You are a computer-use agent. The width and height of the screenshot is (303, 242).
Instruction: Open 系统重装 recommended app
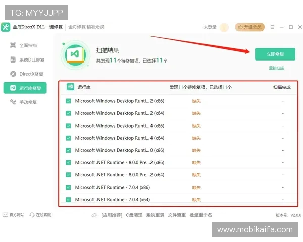(155, 215)
